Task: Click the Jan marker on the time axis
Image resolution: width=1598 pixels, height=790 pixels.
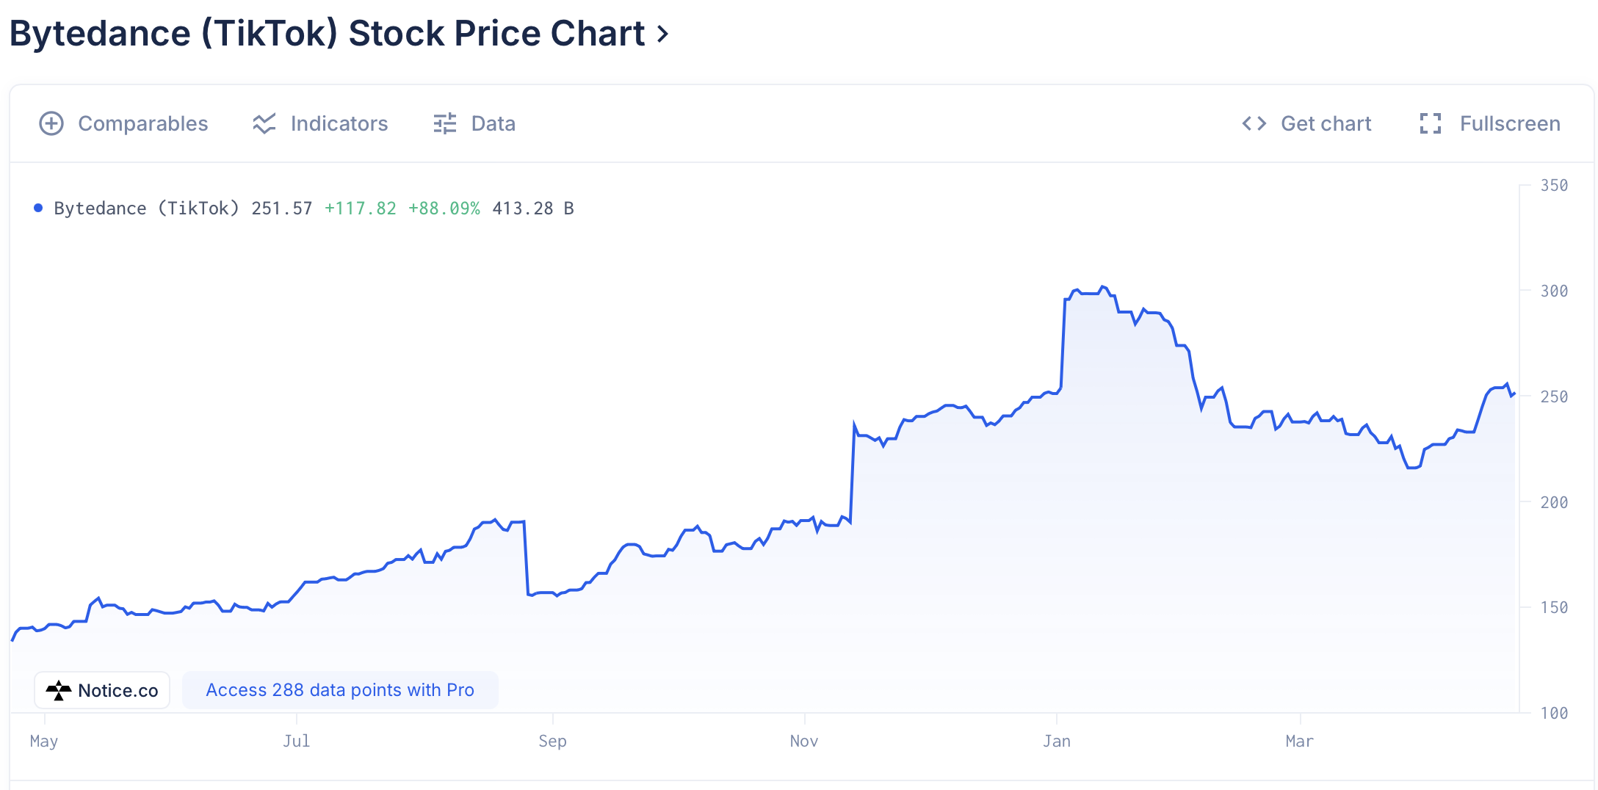Action: tap(1057, 741)
